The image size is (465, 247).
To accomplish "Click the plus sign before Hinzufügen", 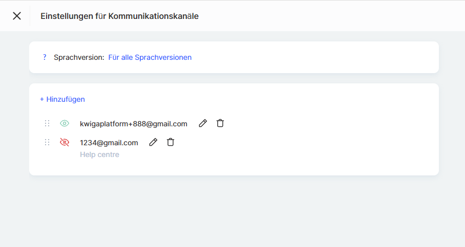I will pos(42,99).
